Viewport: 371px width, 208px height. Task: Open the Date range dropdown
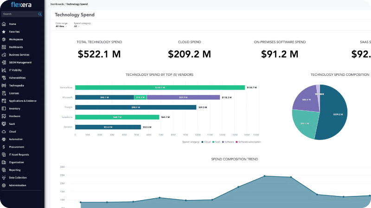pos(61,26)
